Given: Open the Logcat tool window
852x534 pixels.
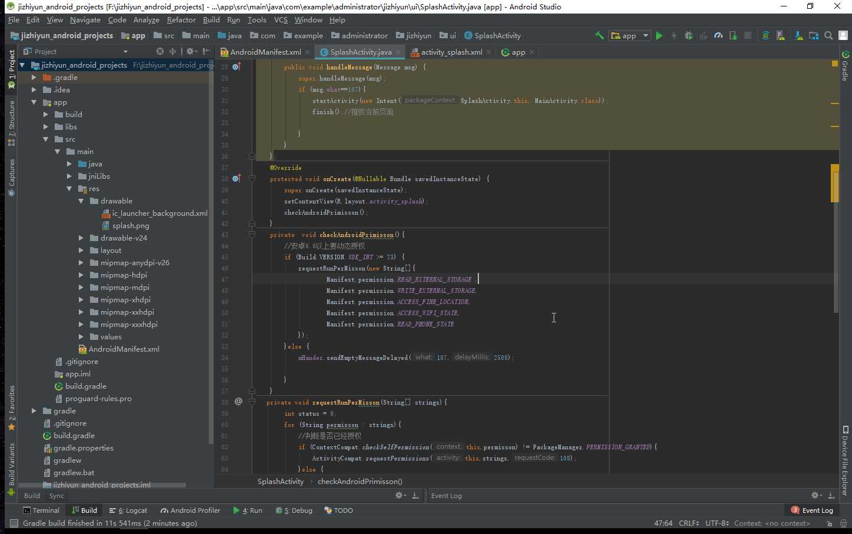Looking at the screenshot, I should click(128, 510).
